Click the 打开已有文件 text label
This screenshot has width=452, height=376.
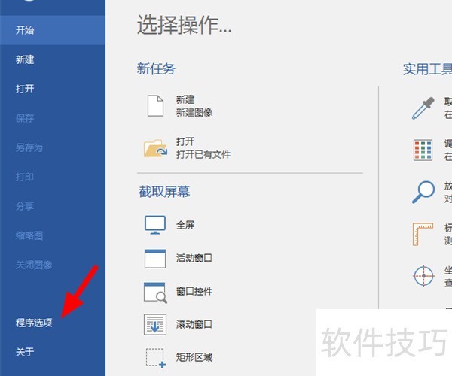pos(203,154)
